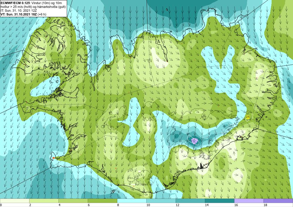293x207 pixels.
Task: Click the legend scale value '18'
Action: click(x=265, y=205)
